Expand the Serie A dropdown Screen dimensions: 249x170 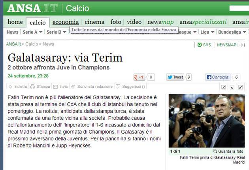pos(41,32)
